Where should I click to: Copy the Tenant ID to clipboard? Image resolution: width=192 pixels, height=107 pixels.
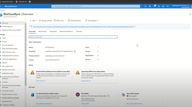75,51
